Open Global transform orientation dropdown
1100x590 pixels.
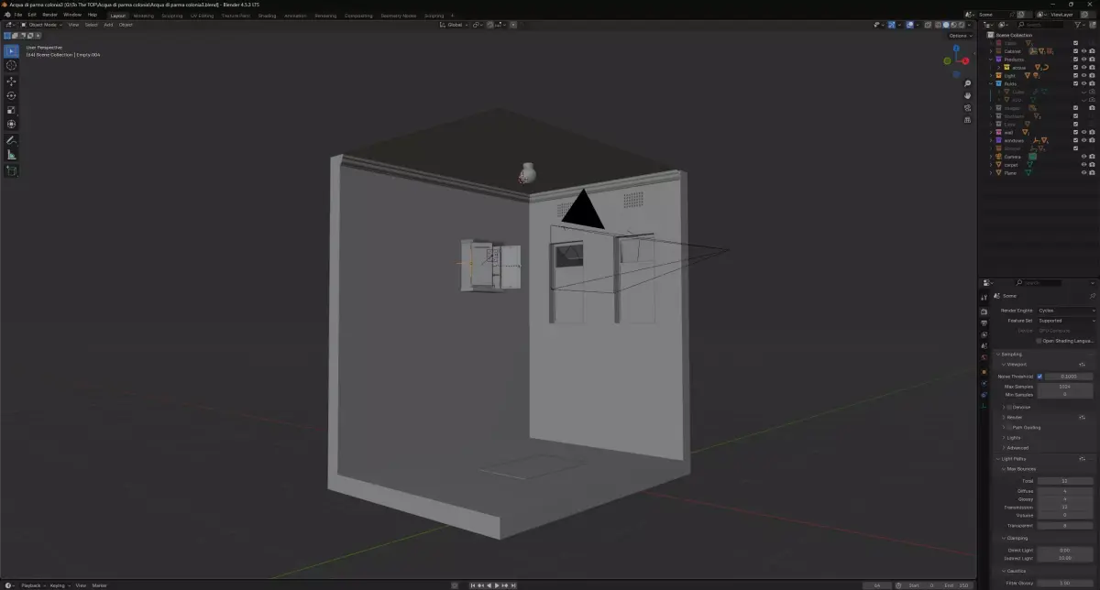pos(456,25)
